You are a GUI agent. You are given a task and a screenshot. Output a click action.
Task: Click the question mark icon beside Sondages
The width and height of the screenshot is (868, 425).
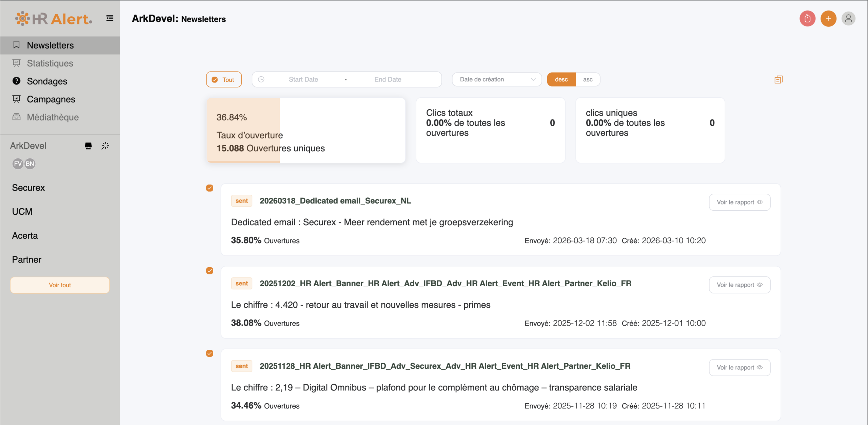[16, 81]
